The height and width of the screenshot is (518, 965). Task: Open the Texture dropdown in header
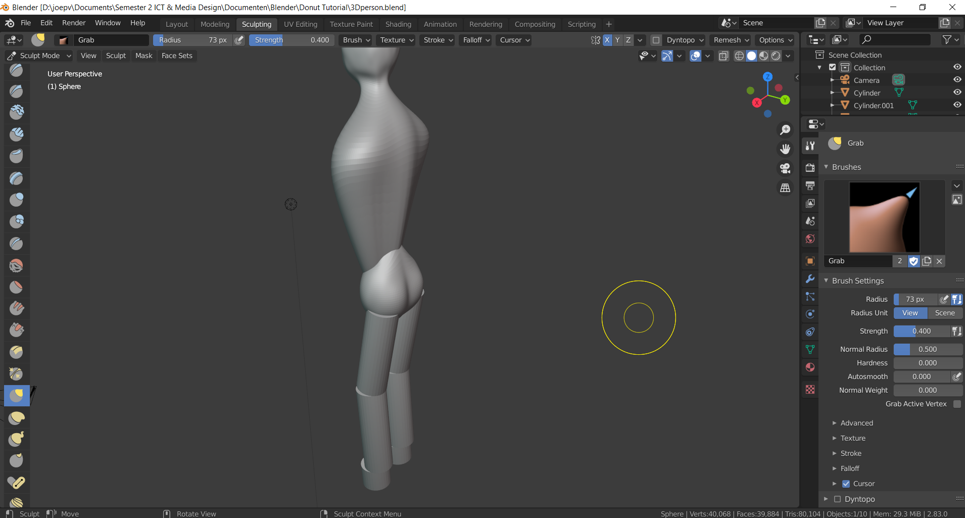397,40
